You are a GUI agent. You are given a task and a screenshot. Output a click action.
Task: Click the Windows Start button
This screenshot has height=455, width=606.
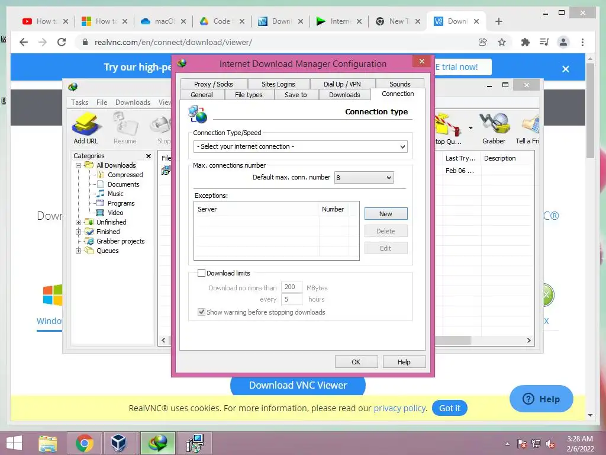14,443
